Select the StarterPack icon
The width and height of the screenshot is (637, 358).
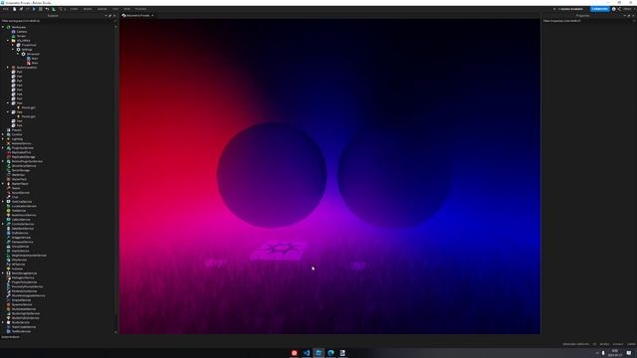pos(9,179)
